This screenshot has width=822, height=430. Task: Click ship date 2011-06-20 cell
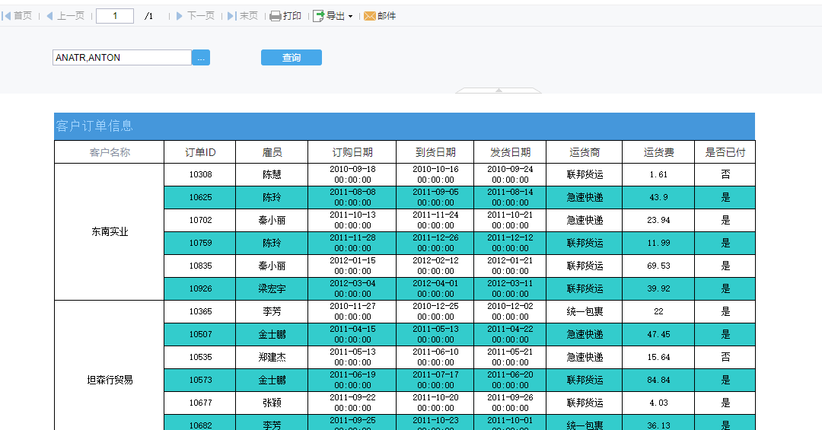click(510, 381)
